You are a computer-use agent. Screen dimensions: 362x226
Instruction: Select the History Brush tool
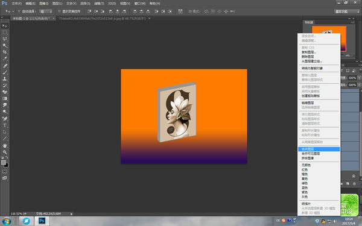[x=5, y=86]
